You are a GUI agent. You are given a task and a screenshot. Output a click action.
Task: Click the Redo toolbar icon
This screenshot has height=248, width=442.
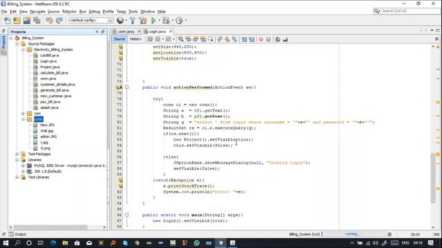59,21
